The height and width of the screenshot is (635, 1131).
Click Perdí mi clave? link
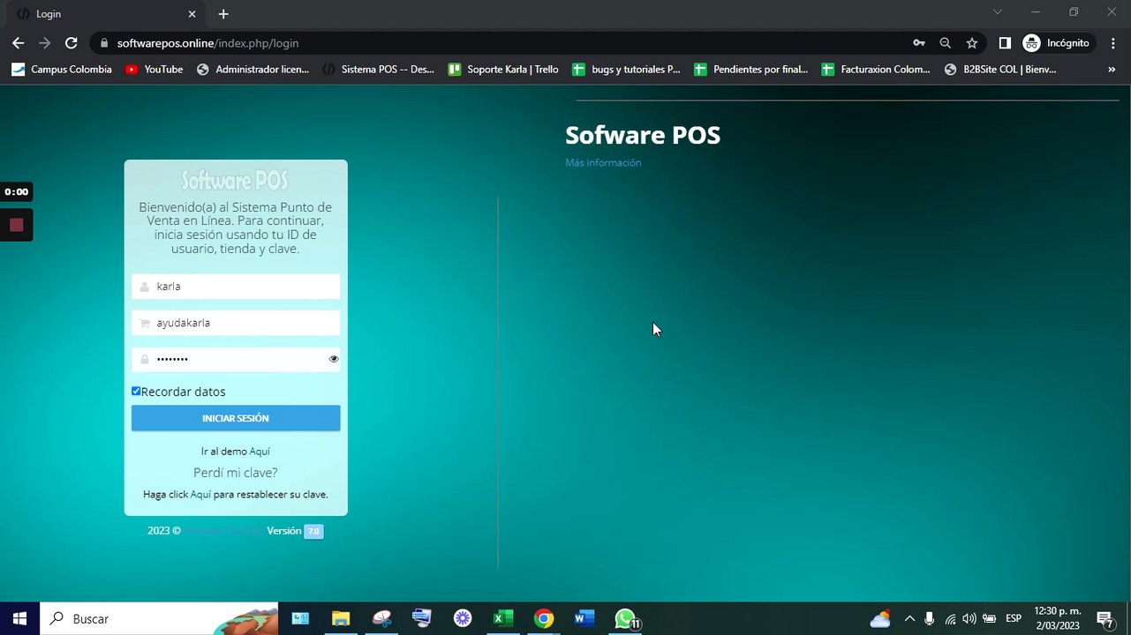tap(236, 472)
